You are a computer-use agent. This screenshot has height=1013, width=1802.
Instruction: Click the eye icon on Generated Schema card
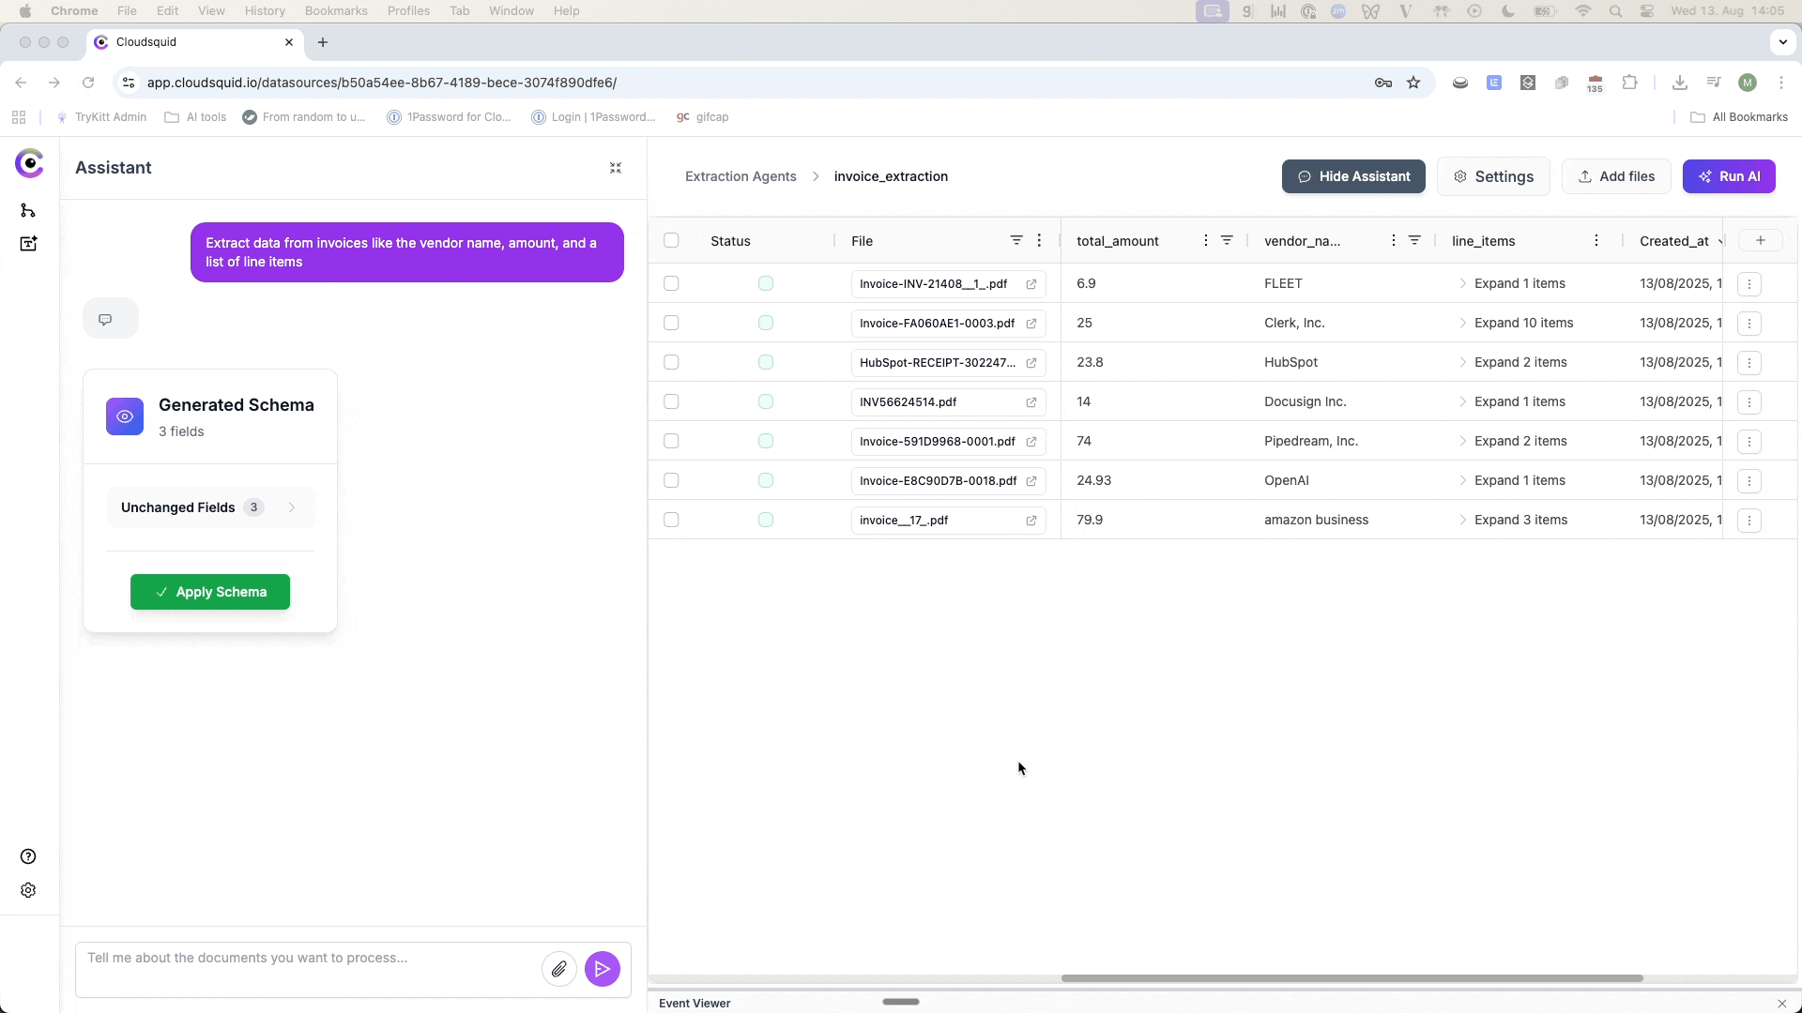(x=125, y=416)
